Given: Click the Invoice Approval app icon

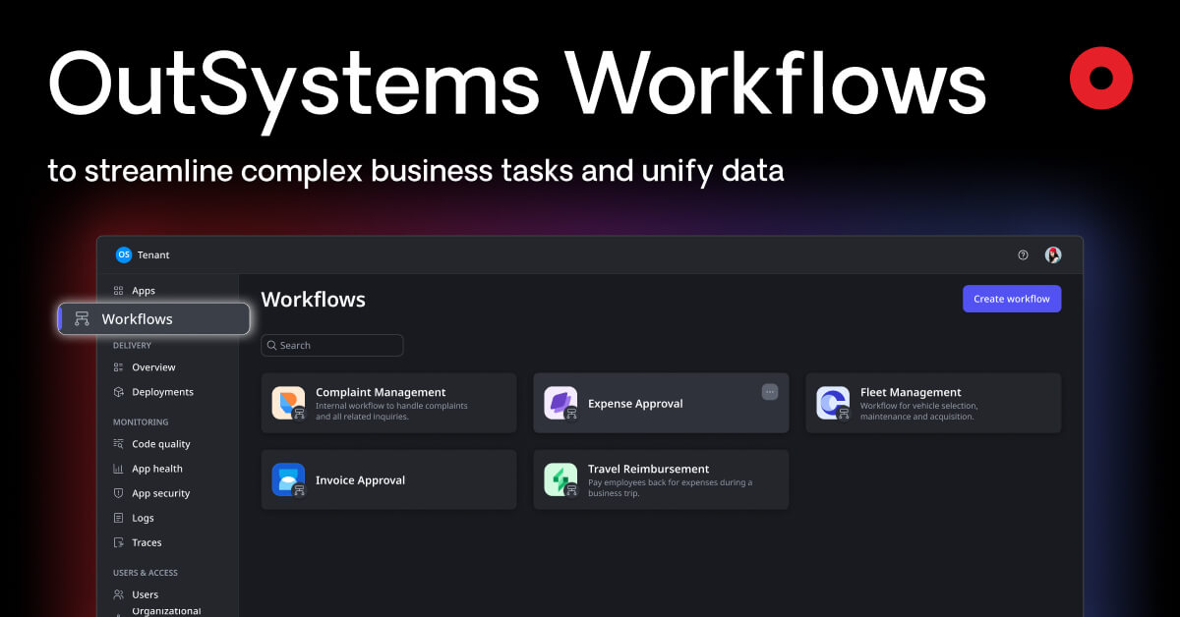Looking at the screenshot, I should coord(288,479).
